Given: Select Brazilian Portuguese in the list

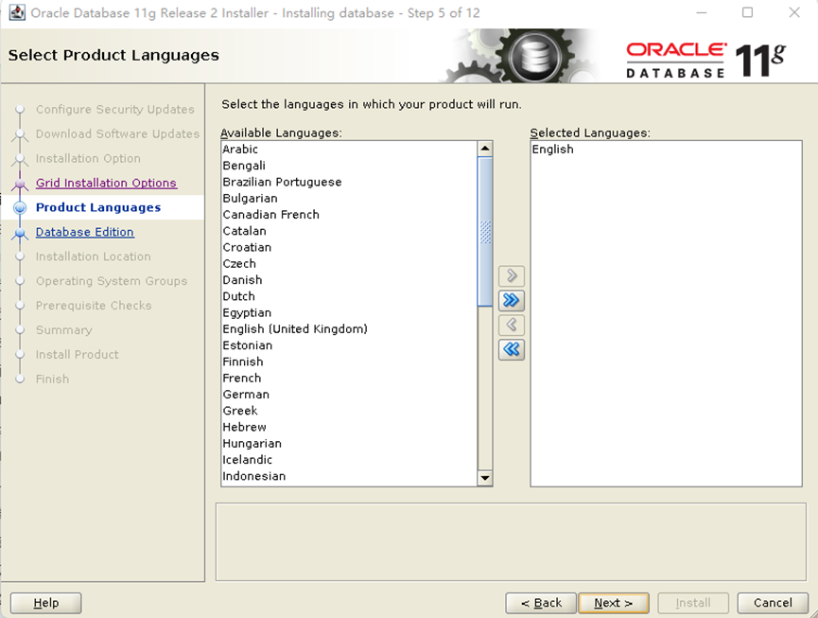Looking at the screenshot, I should [349, 182].
